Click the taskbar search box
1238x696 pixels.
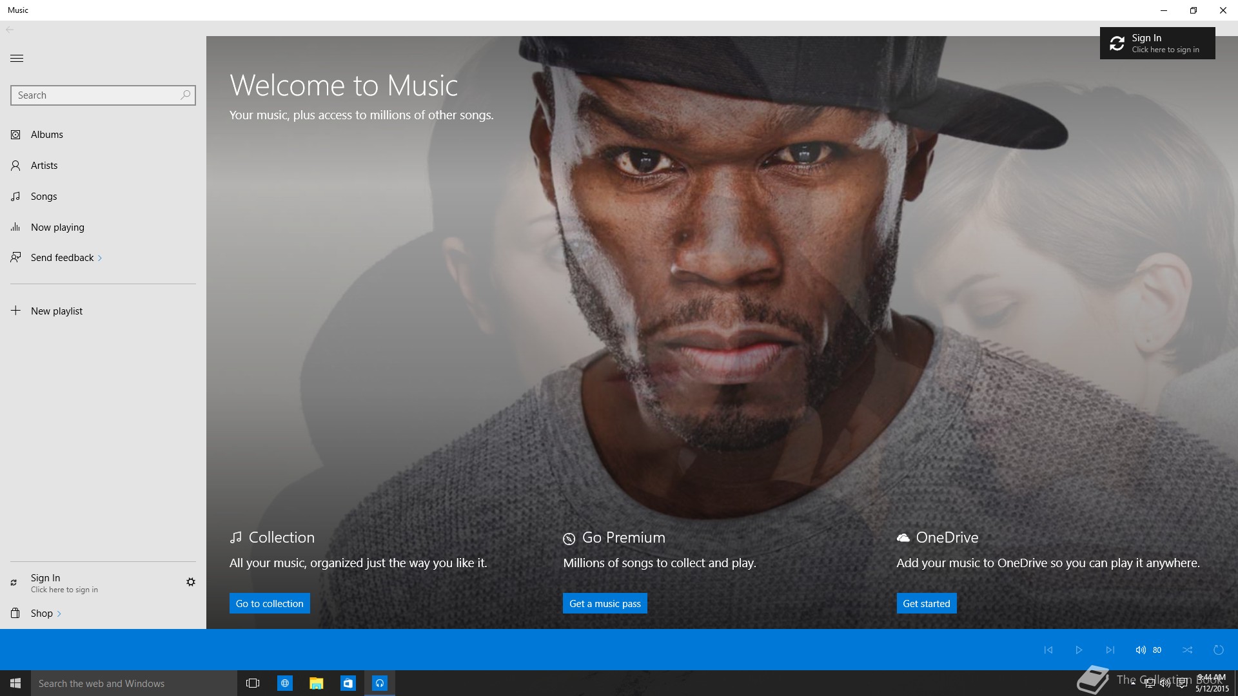134,683
